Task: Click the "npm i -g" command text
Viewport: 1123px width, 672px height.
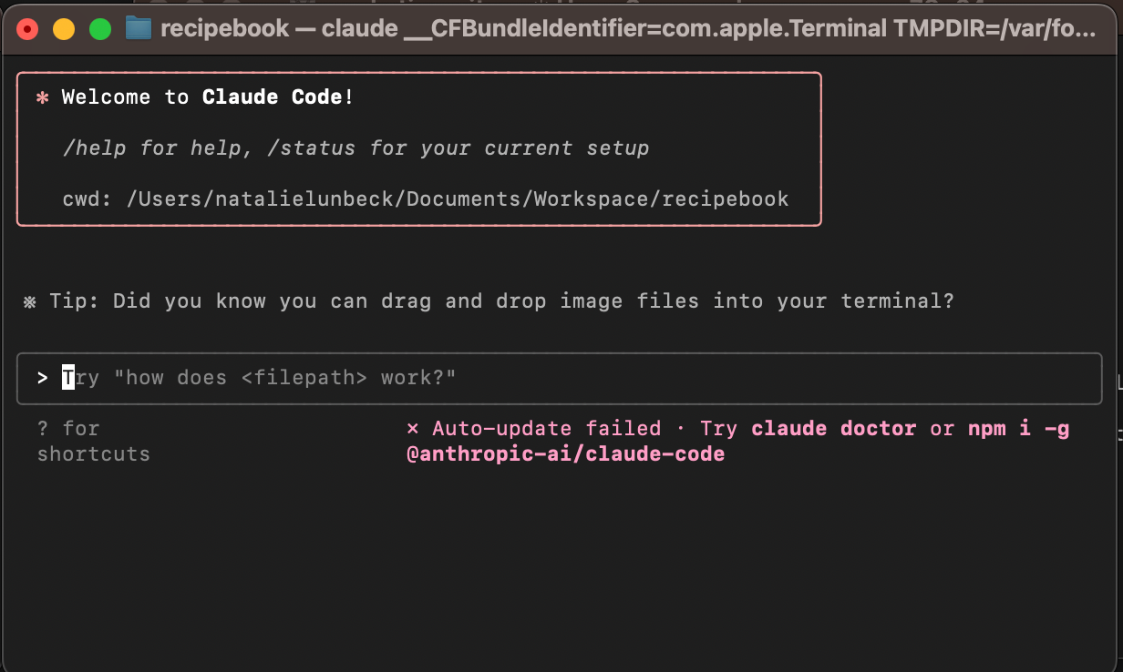Action: click(x=1018, y=428)
